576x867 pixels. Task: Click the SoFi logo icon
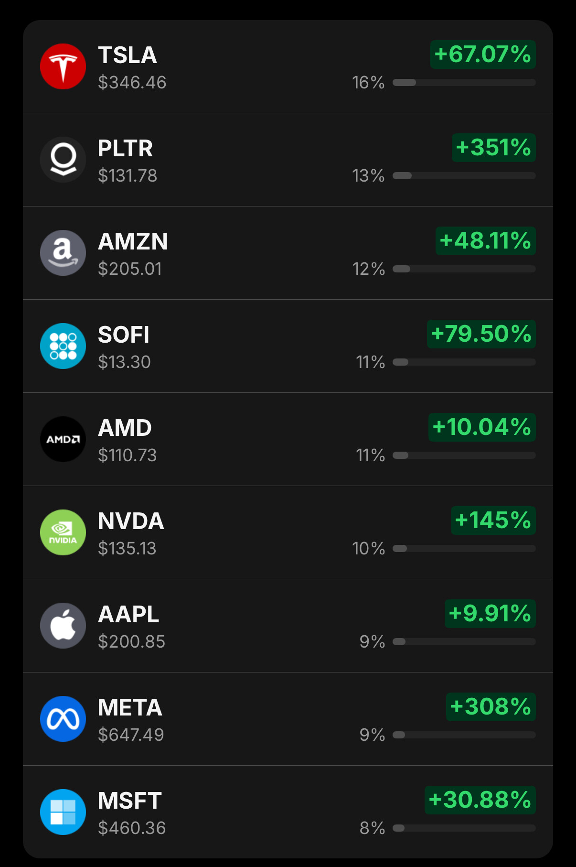pos(63,346)
